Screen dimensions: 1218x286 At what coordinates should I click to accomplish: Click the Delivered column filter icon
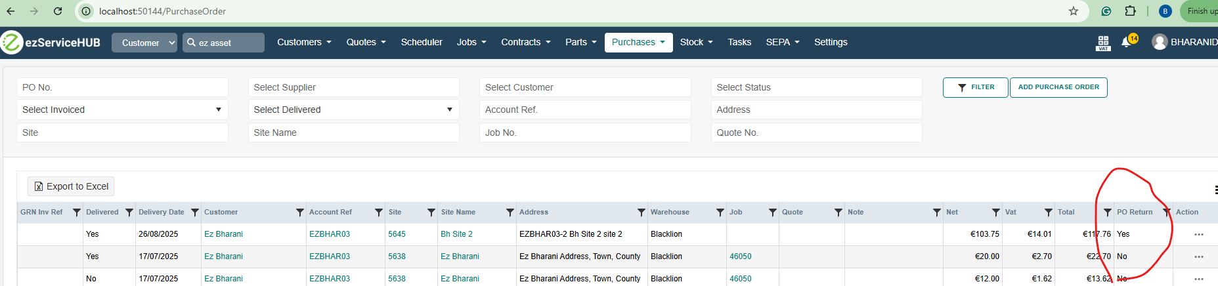[129, 213]
